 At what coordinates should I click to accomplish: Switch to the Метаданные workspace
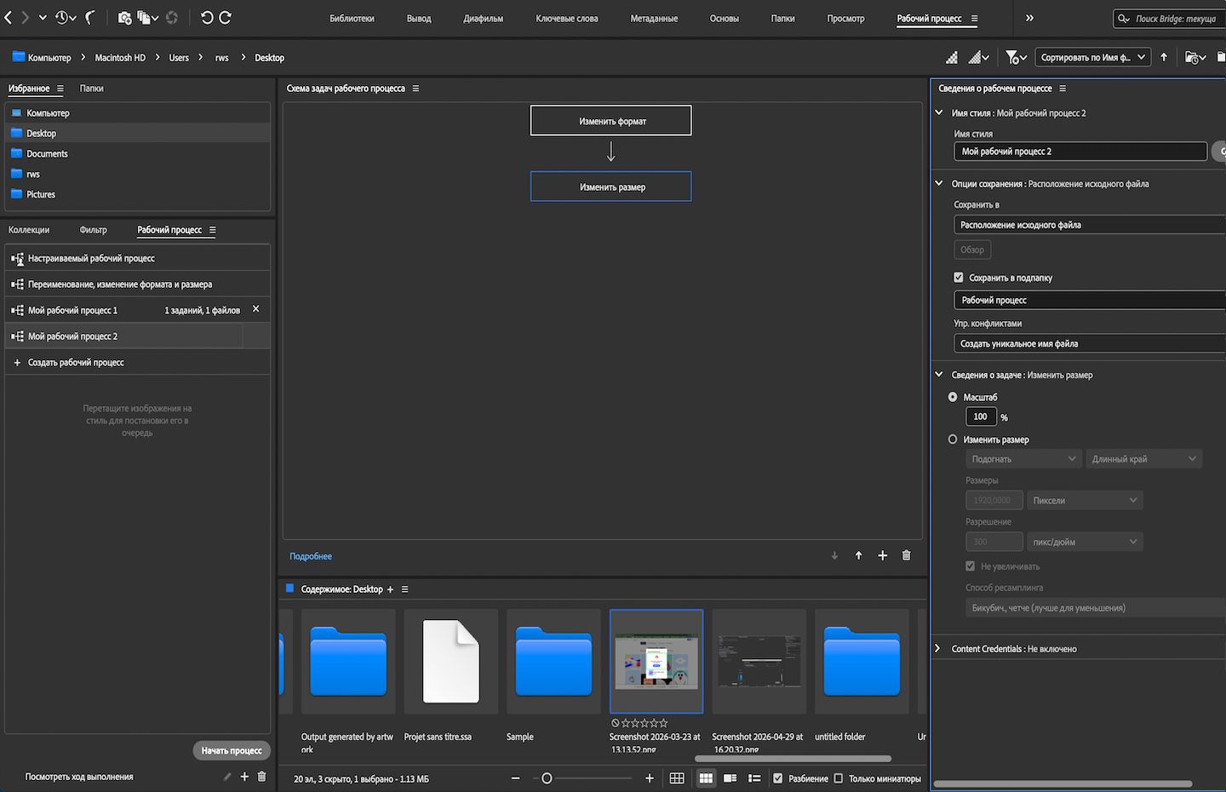[x=654, y=18]
